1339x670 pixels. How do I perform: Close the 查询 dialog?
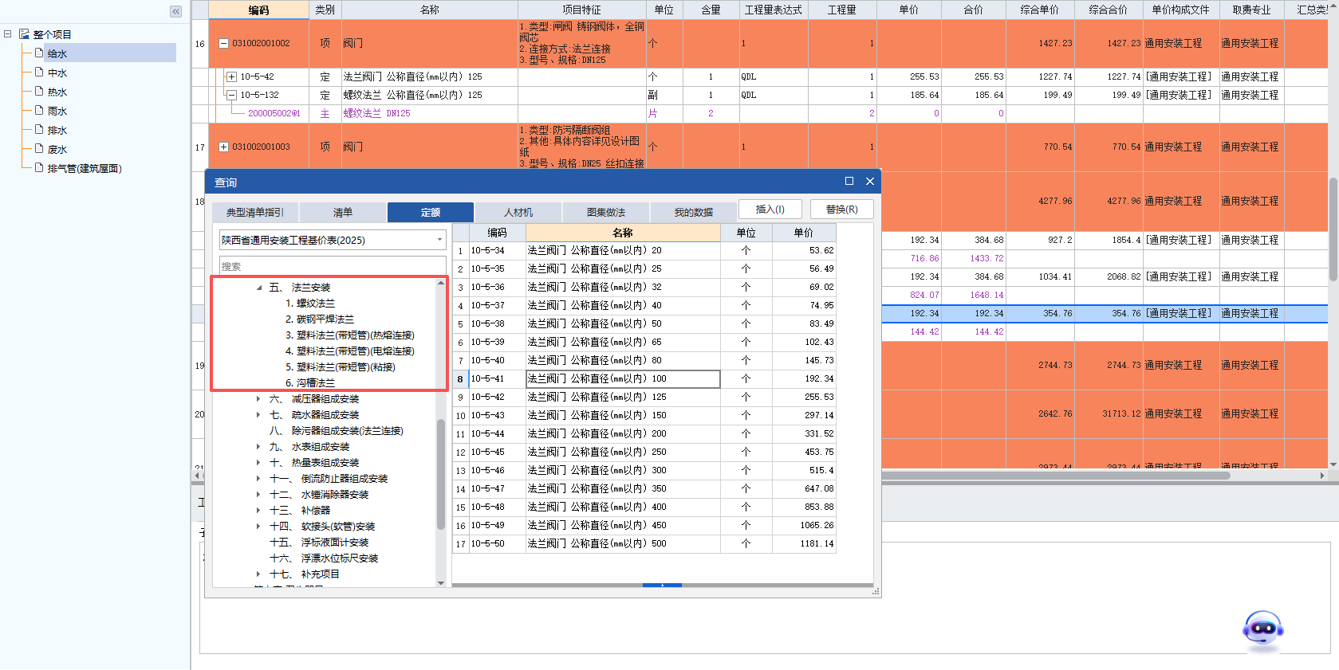pyautogui.click(x=870, y=182)
